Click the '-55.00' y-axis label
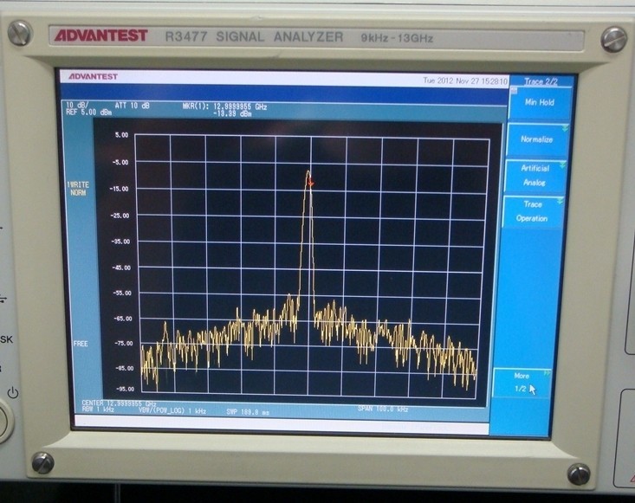The image size is (635, 503). [x=121, y=293]
